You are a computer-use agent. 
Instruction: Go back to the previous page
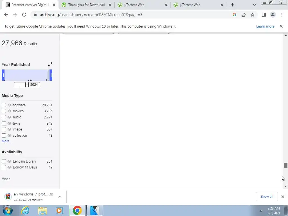(x=6, y=15)
